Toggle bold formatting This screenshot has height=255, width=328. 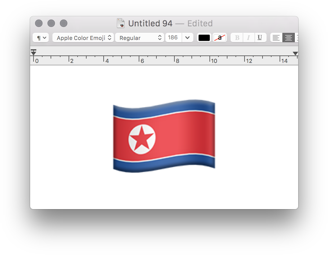pos(237,38)
